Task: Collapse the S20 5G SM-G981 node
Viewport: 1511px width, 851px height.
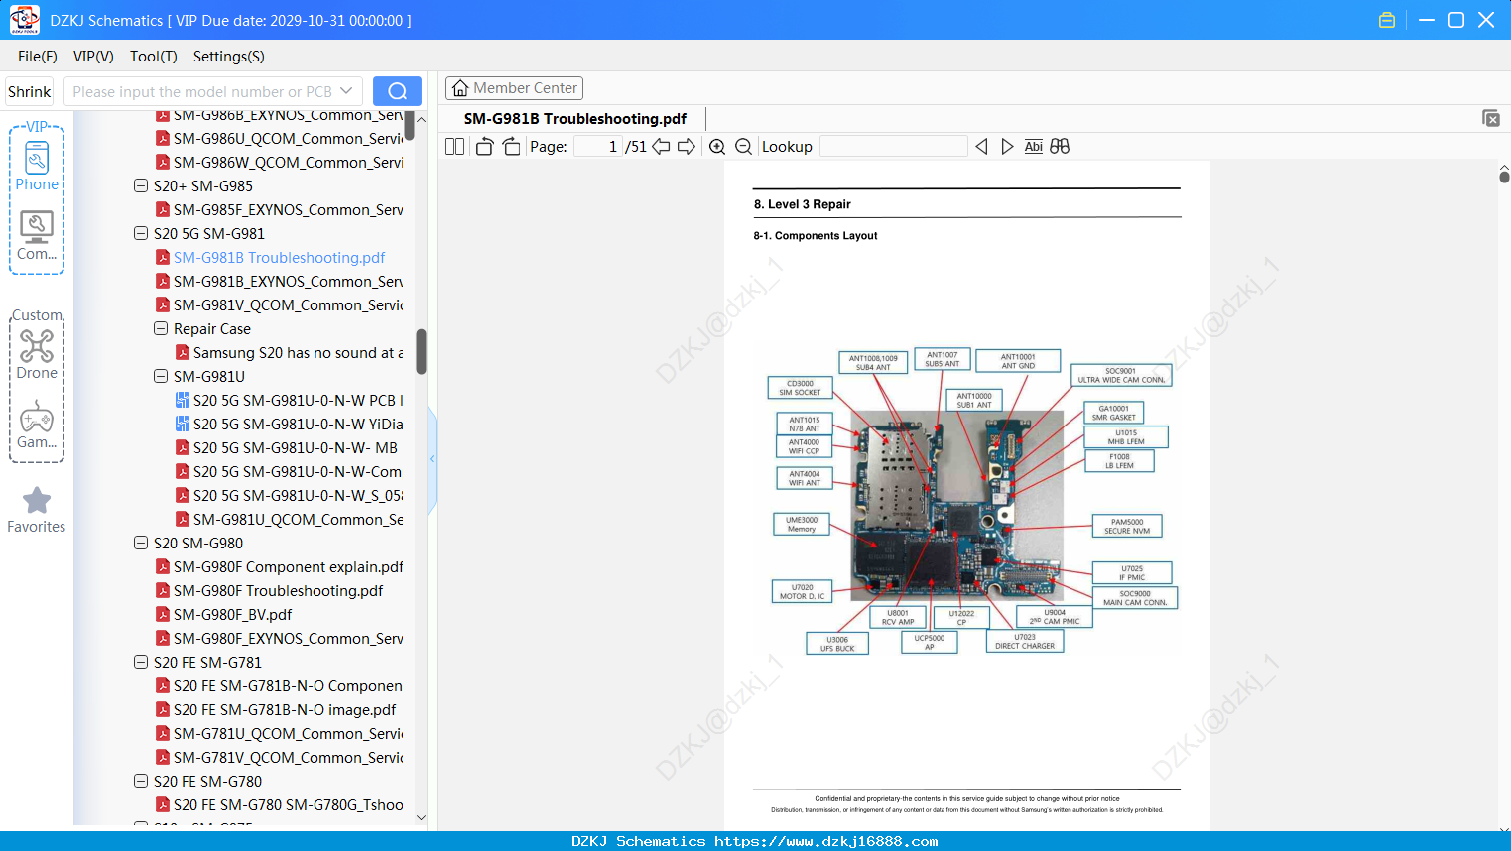Action: pyautogui.click(x=141, y=233)
